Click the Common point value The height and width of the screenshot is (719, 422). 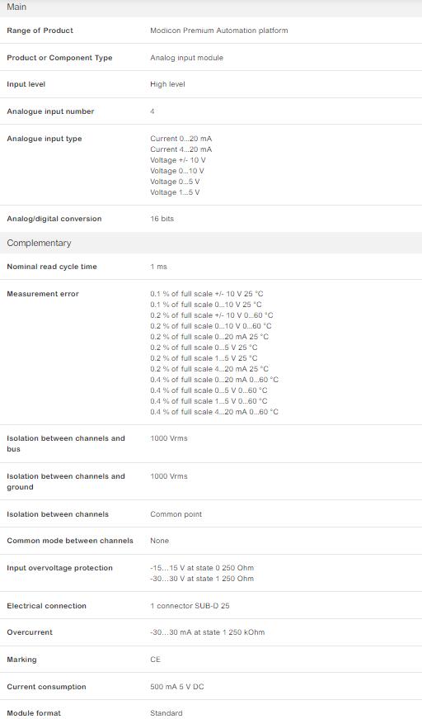[176, 514]
